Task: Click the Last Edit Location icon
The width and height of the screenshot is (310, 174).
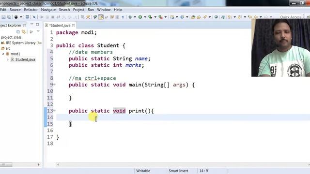Action: point(250,17)
